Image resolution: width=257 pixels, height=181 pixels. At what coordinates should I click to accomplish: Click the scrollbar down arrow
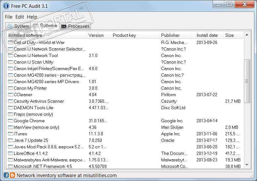pos(247,165)
